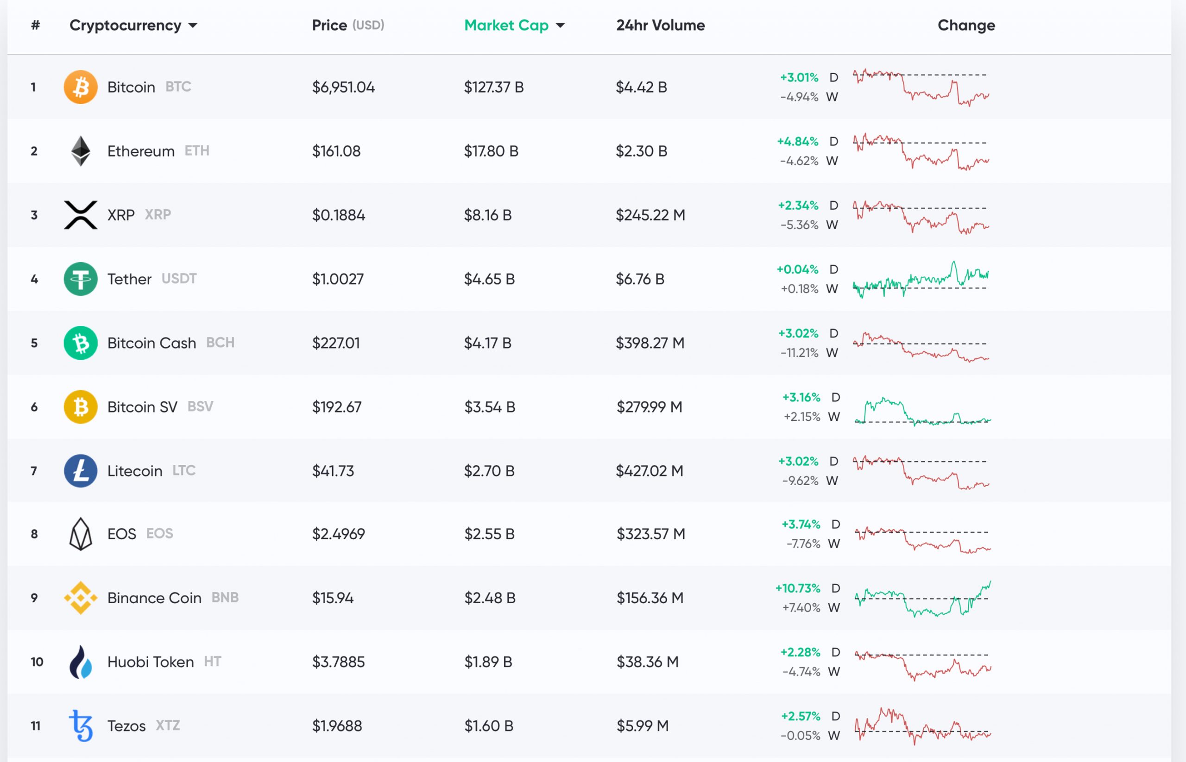Sort by Price (USD) column header
Viewport: 1186px width, 762px height.
[x=348, y=25]
